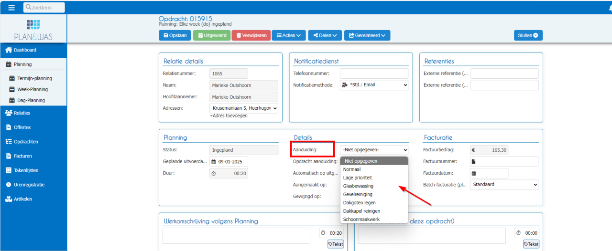Click the Artikelen boxes icon

pyautogui.click(x=8, y=199)
